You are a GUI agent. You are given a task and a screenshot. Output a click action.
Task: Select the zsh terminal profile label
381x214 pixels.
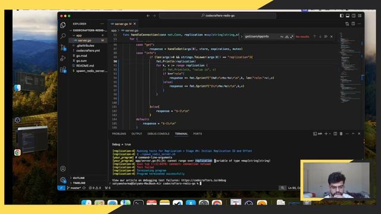click(318, 134)
